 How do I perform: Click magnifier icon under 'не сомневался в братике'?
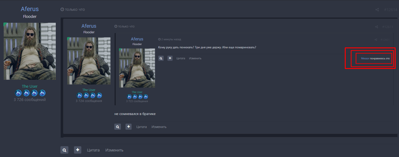point(118,127)
